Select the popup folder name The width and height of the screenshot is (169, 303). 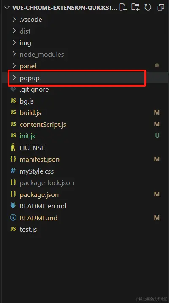[x=30, y=78]
